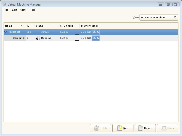Open the View menu
Image resolution: width=182 pixels, height=136 pixels.
pyautogui.click(x=23, y=10)
